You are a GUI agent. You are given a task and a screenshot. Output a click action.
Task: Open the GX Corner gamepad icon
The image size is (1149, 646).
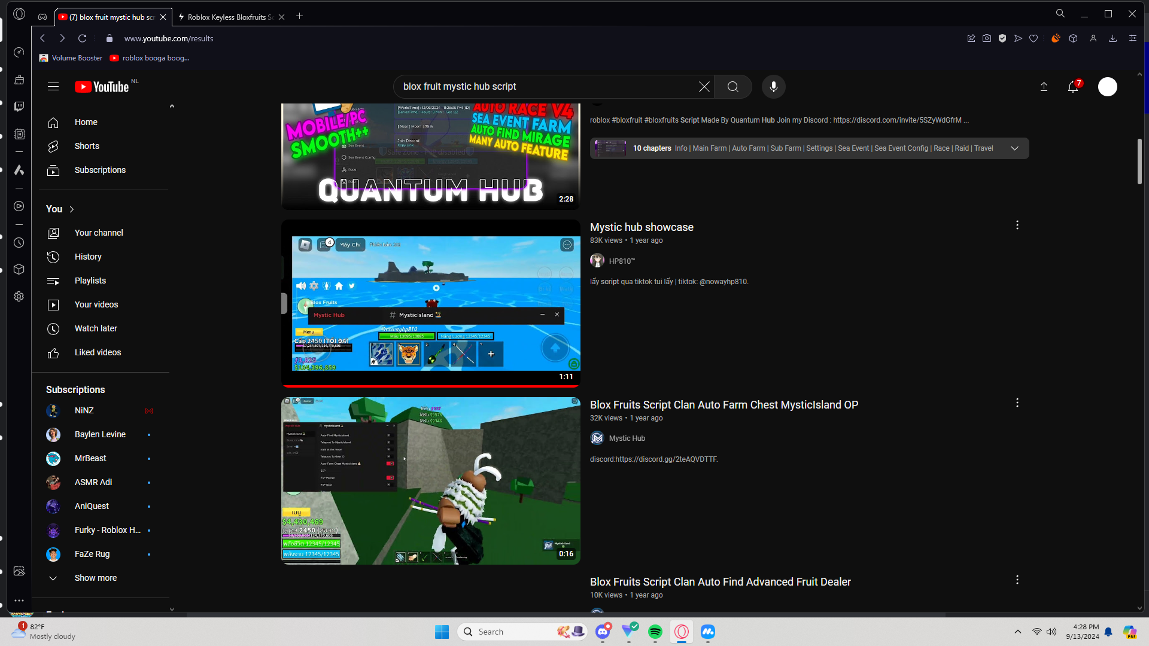42,17
